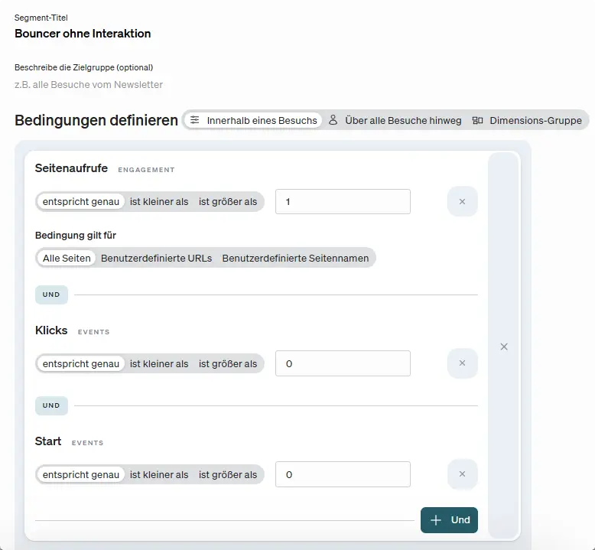
Task: Delete the whole condition group via side X
Action: point(503,347)
